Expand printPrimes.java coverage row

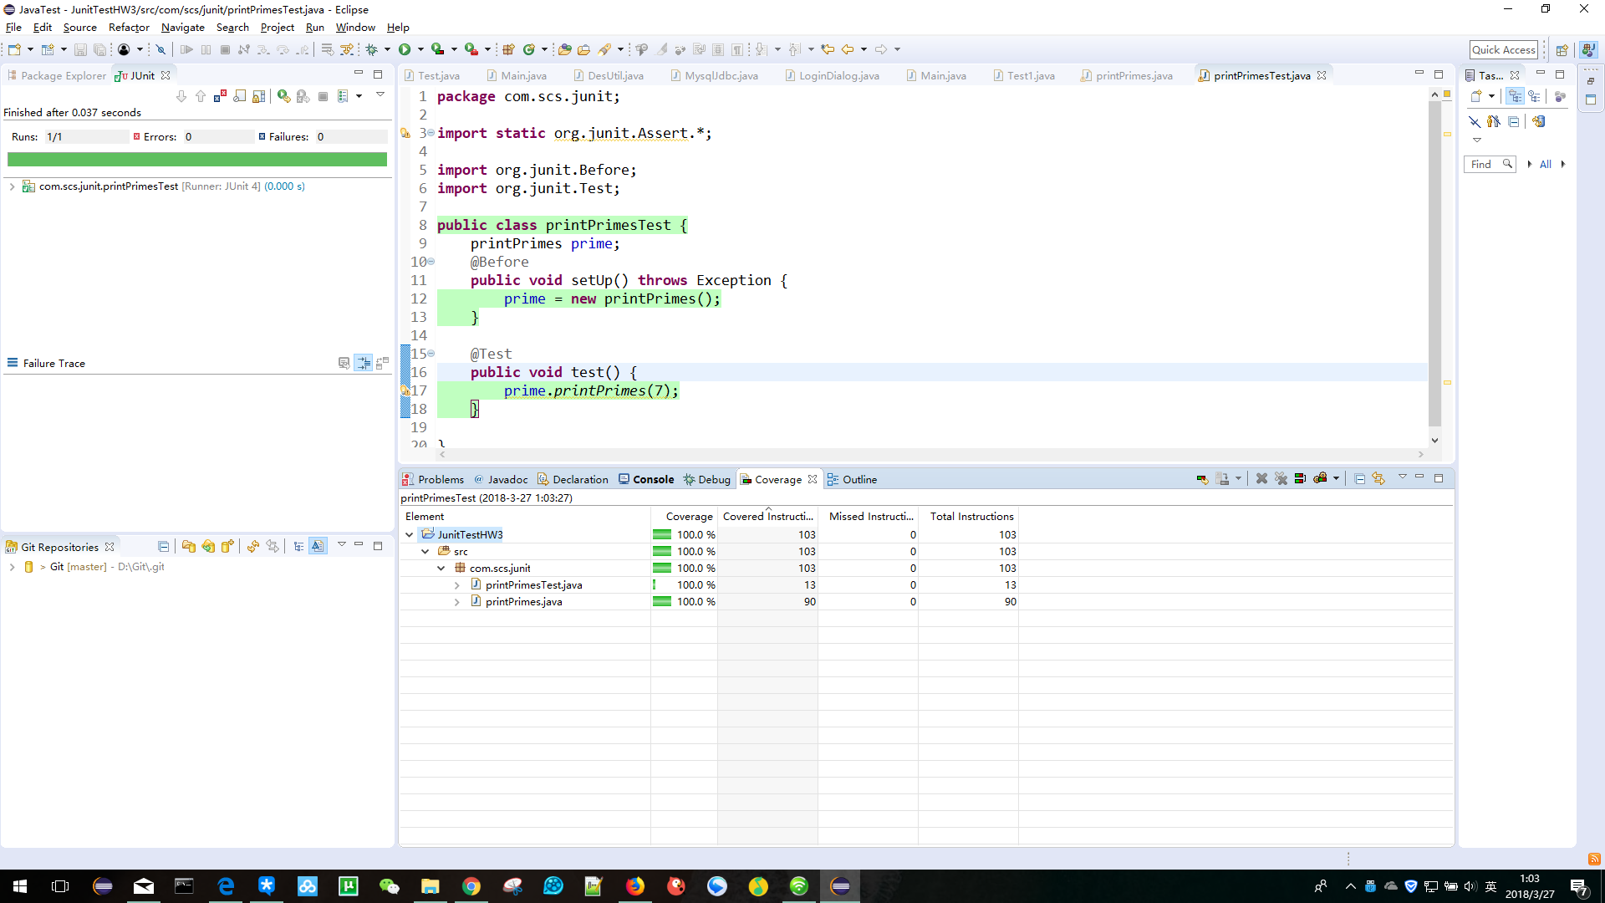point(457,602)
